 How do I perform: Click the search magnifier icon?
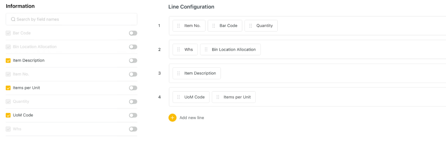[x=13, y=19]
